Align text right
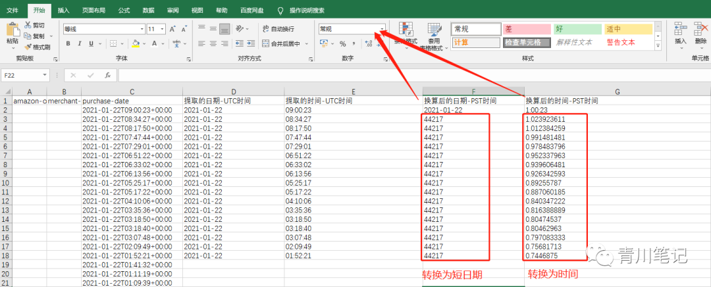 (x=224, y=43)
